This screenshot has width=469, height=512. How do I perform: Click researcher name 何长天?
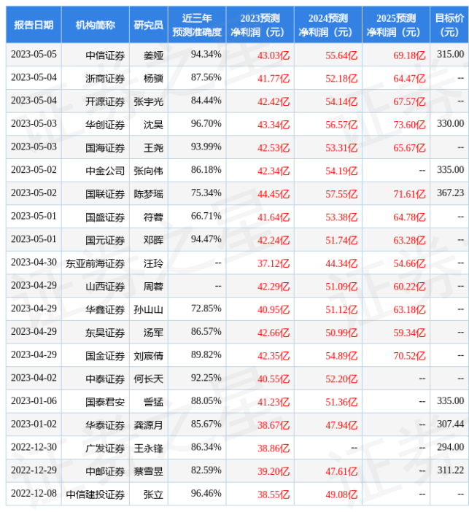click(x=148, y=379)
